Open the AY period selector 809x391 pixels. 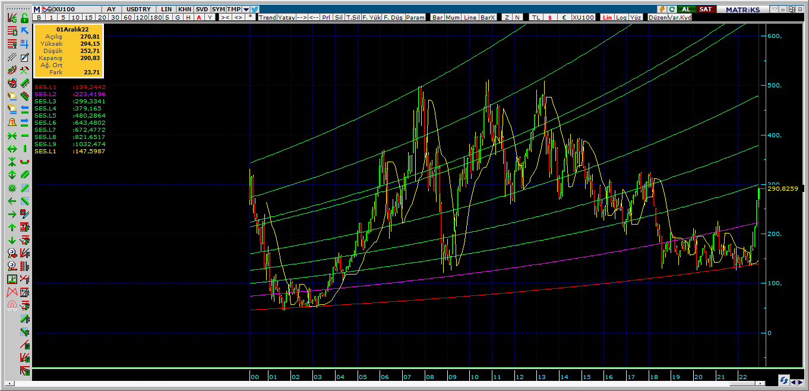[111, 10]
